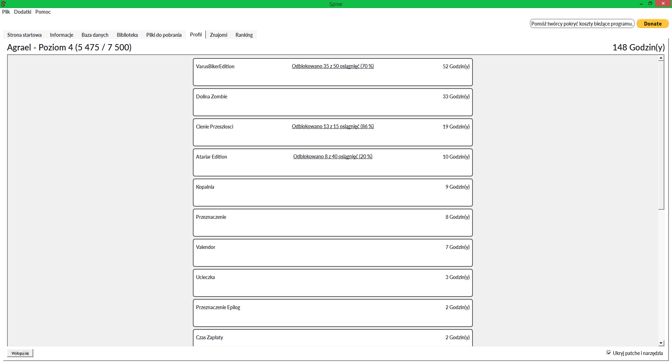Switch to the Ranking tab
672x362 pixels.
click(244, 35)
